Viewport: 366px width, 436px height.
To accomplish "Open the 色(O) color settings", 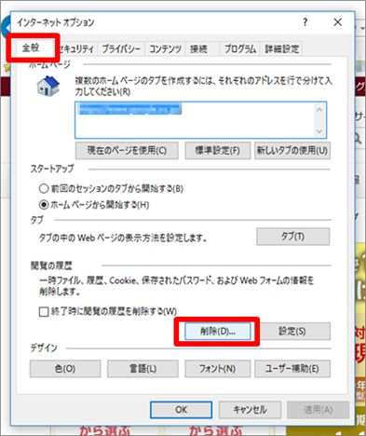I will coord(65,369).
